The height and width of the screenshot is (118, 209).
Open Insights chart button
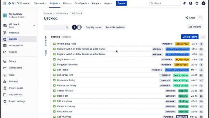click(x=195, y=27)
